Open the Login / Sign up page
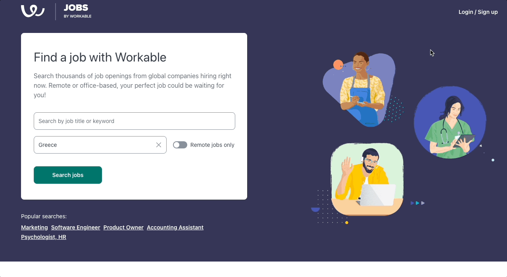This screenshot has width=507, height=277. tap(478, 12)
